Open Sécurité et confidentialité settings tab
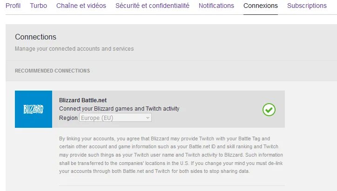The height and width of the screenshot is (191, 337). pos(152,6)
